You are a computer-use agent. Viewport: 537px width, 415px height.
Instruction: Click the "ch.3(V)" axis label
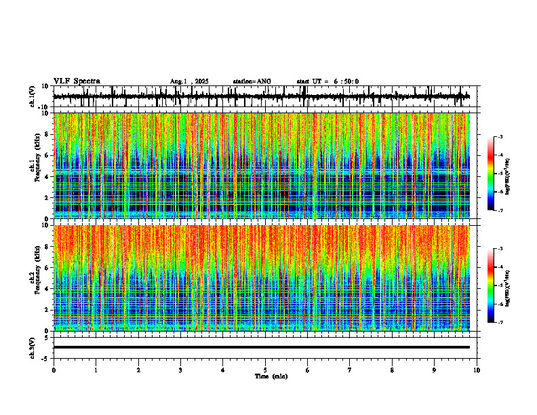[x=33, y=348]
